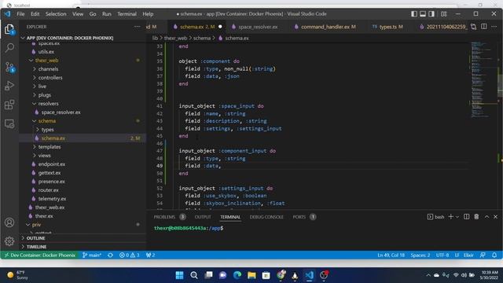
Task: Click Explorer more actions ellipsis
Action: pyautogui.click(x=137, y=27)
